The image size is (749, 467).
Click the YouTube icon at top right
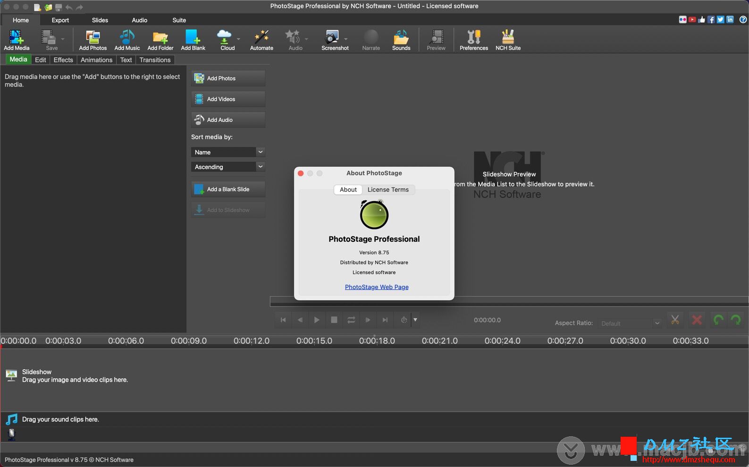pos(692,19)
